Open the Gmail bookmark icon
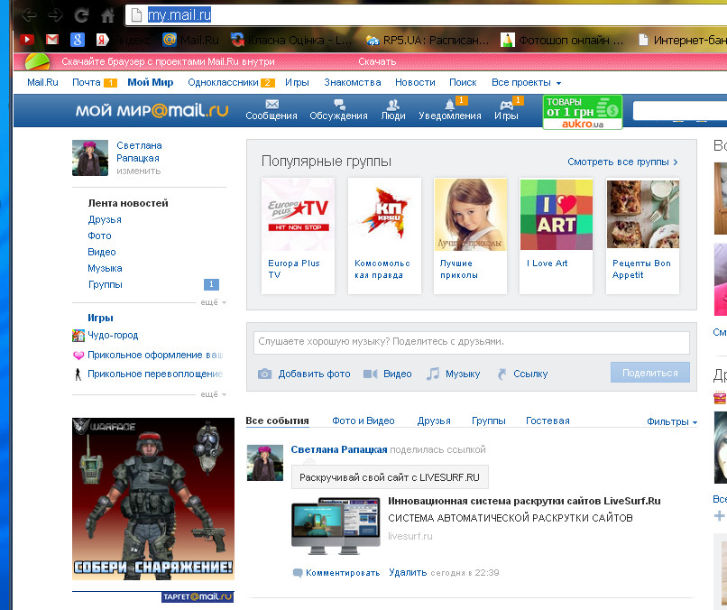The height and width of the screenshot is (610, 727). pyautogui.click(x=52, y=40)
